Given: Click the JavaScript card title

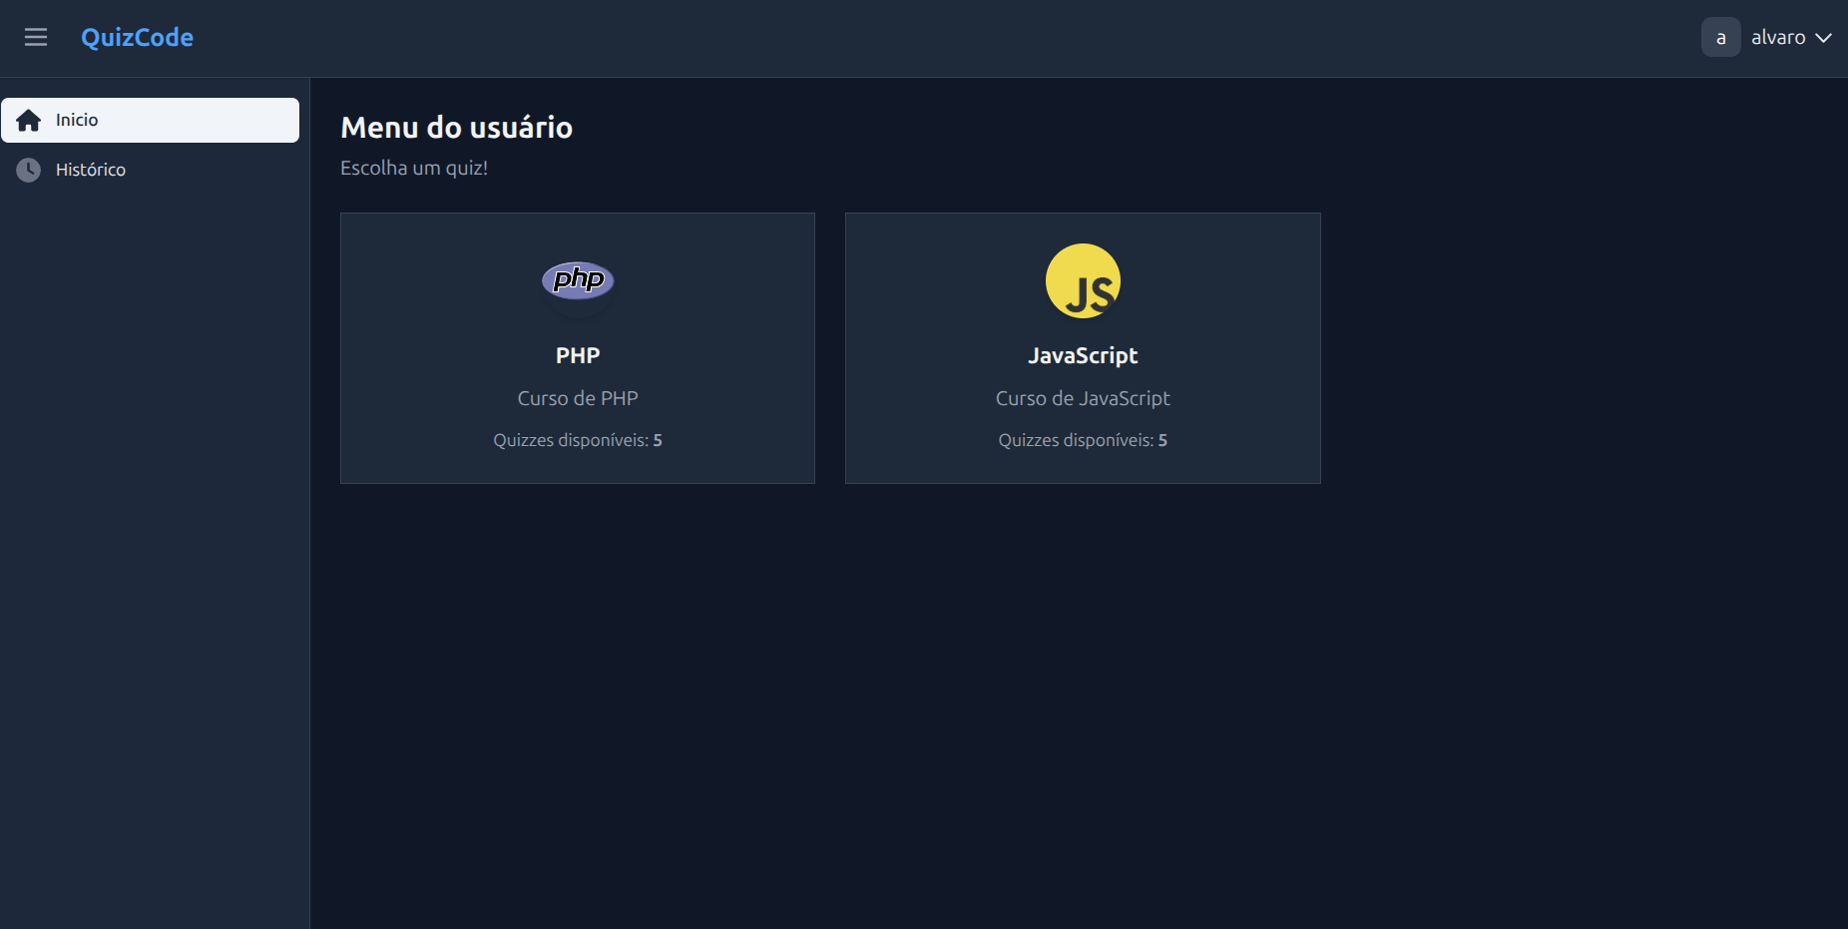Looking at the screenshot, I should [x=1083, y=356].
